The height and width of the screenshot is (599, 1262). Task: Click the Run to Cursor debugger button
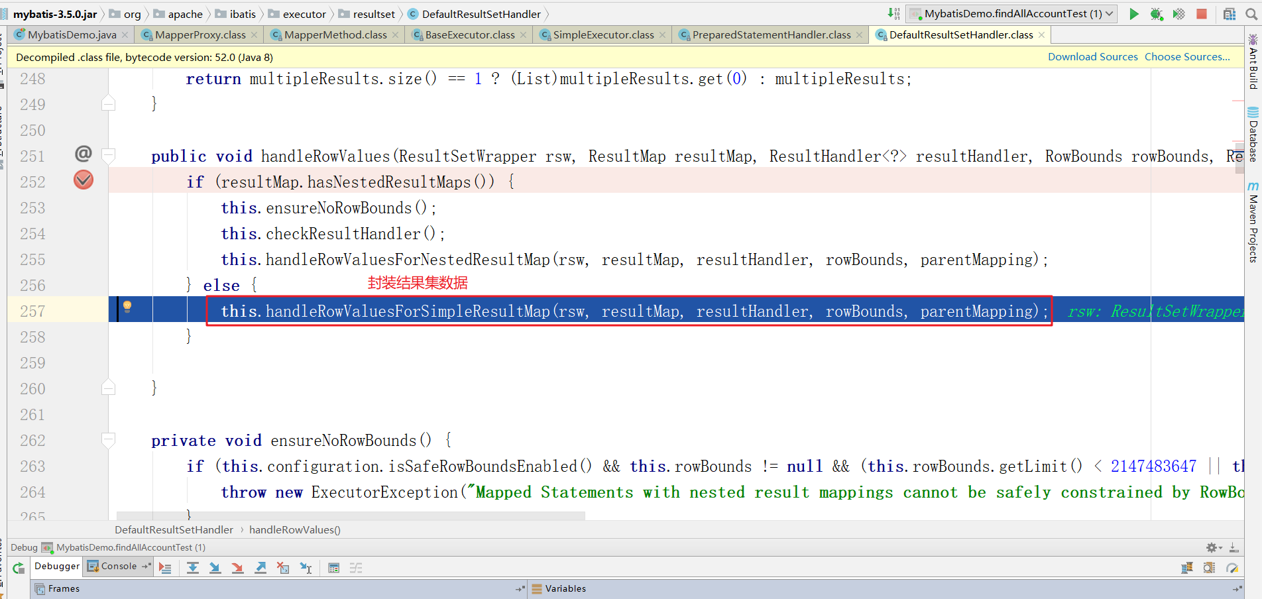tap(306, 568)
